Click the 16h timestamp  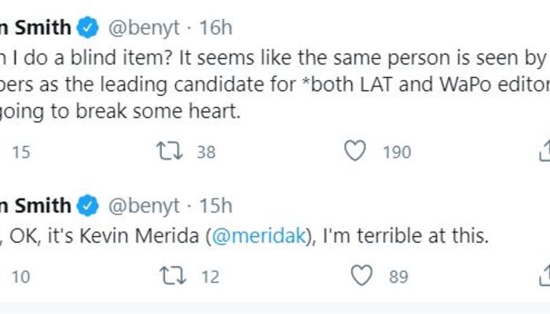tap(216, 28)
